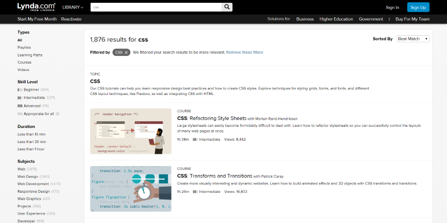Click the Sign Up button
This screenshot has height=223, width=447.
(x=418, y=7)
